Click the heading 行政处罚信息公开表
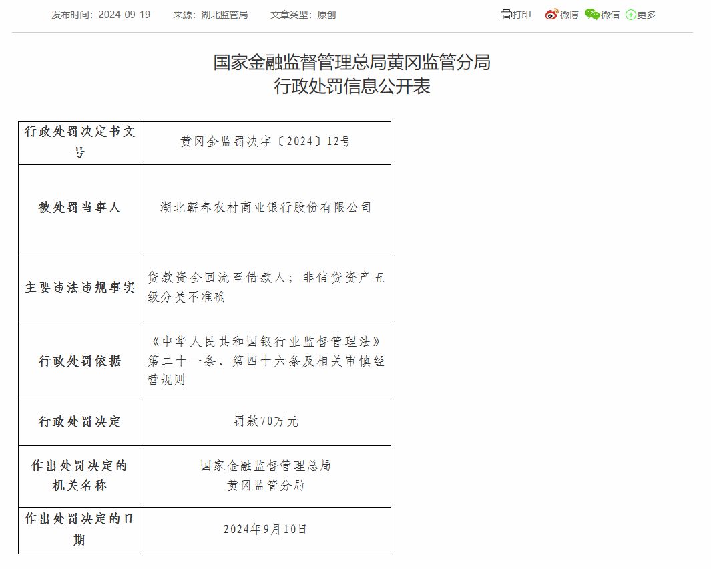This screenshot has height=569, width=711. (x=352, y=86)
